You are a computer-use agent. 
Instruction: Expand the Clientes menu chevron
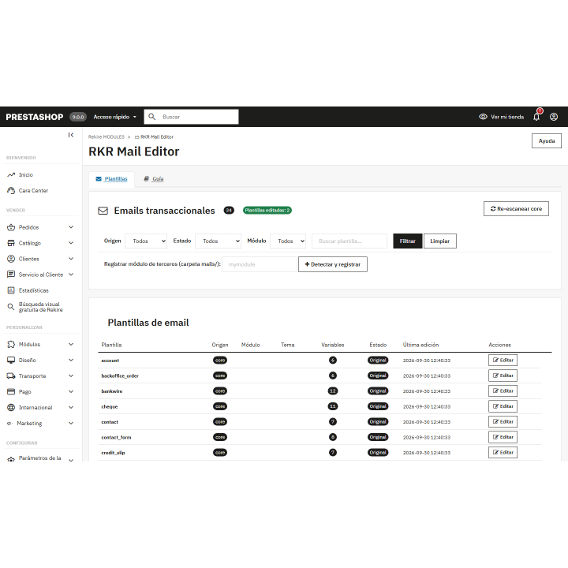pos(71,259)
